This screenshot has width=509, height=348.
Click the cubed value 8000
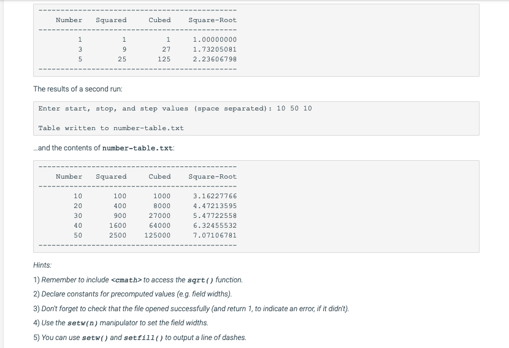[x=162, y=206]
